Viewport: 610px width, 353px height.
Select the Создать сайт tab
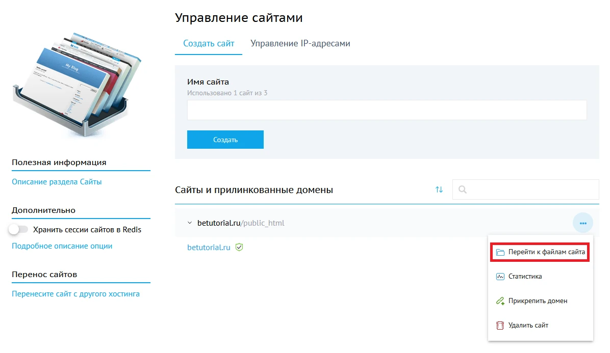208,43
